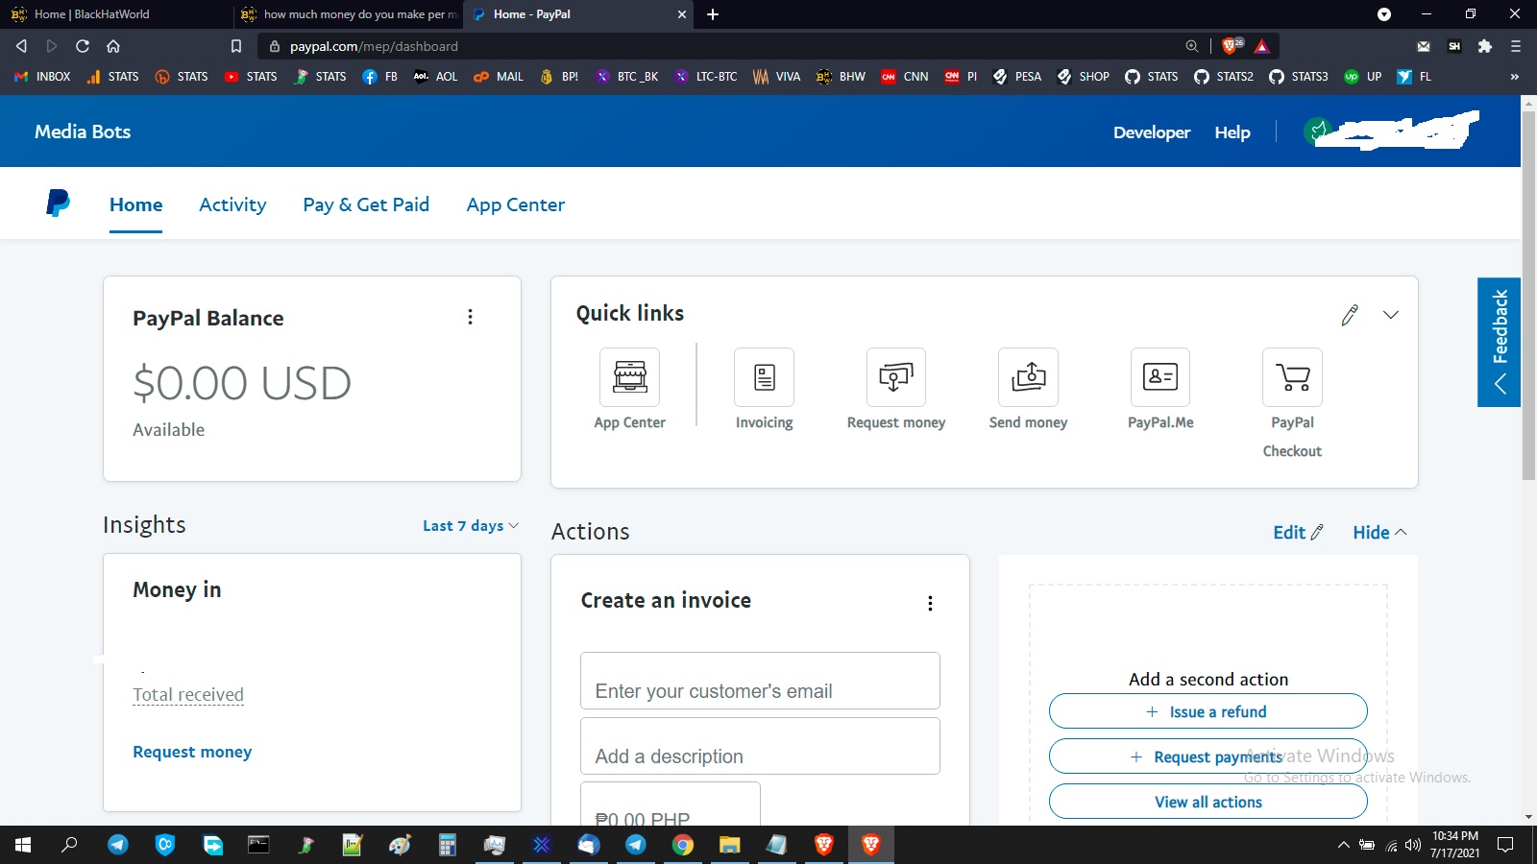Open the STATS2 GitHub bookmark
1537x864 pixels.
1224,77
